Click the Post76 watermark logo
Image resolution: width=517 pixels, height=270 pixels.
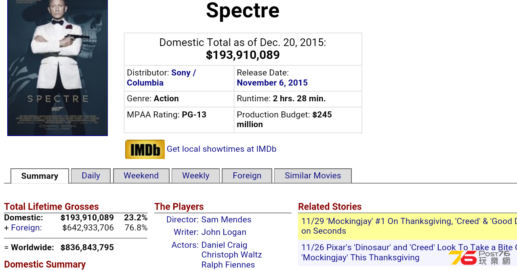pyautogui.click(x=480, y=257)
